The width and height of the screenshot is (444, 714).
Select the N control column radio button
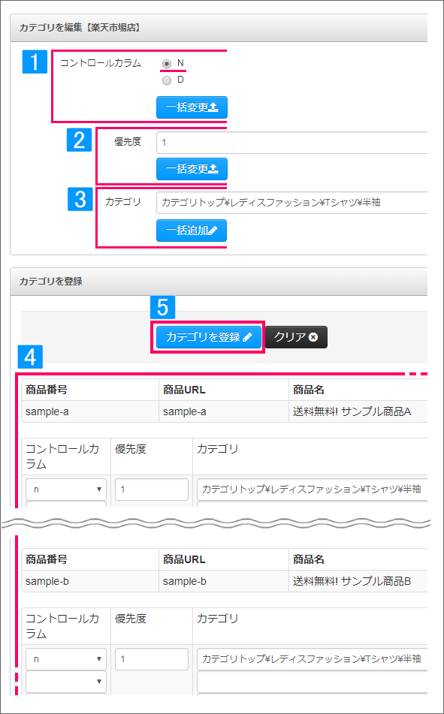click(167, 64)
